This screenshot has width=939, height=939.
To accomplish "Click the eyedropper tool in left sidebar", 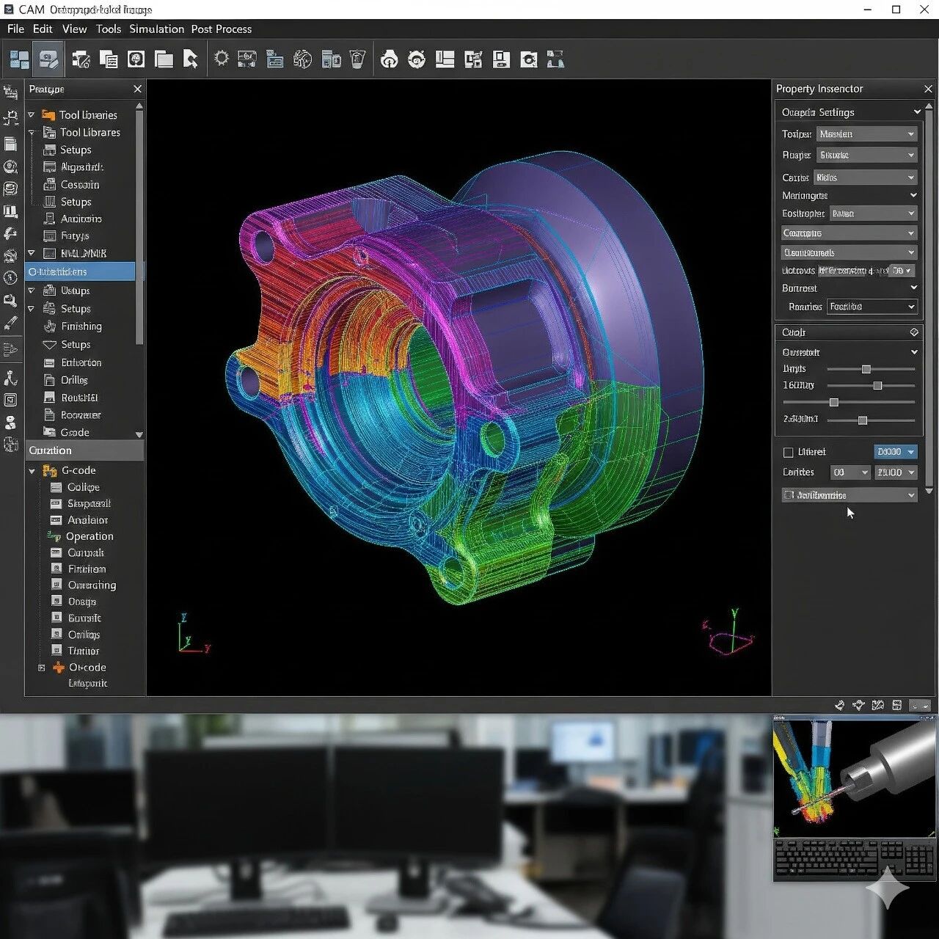I will click(x=10, y=324).
